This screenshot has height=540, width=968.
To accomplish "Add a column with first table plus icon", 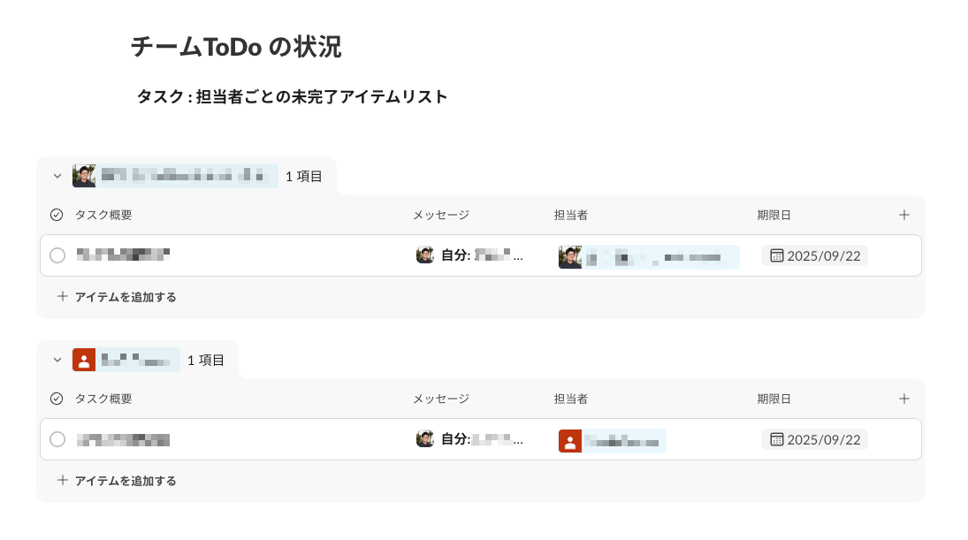I will click(904, 215).
